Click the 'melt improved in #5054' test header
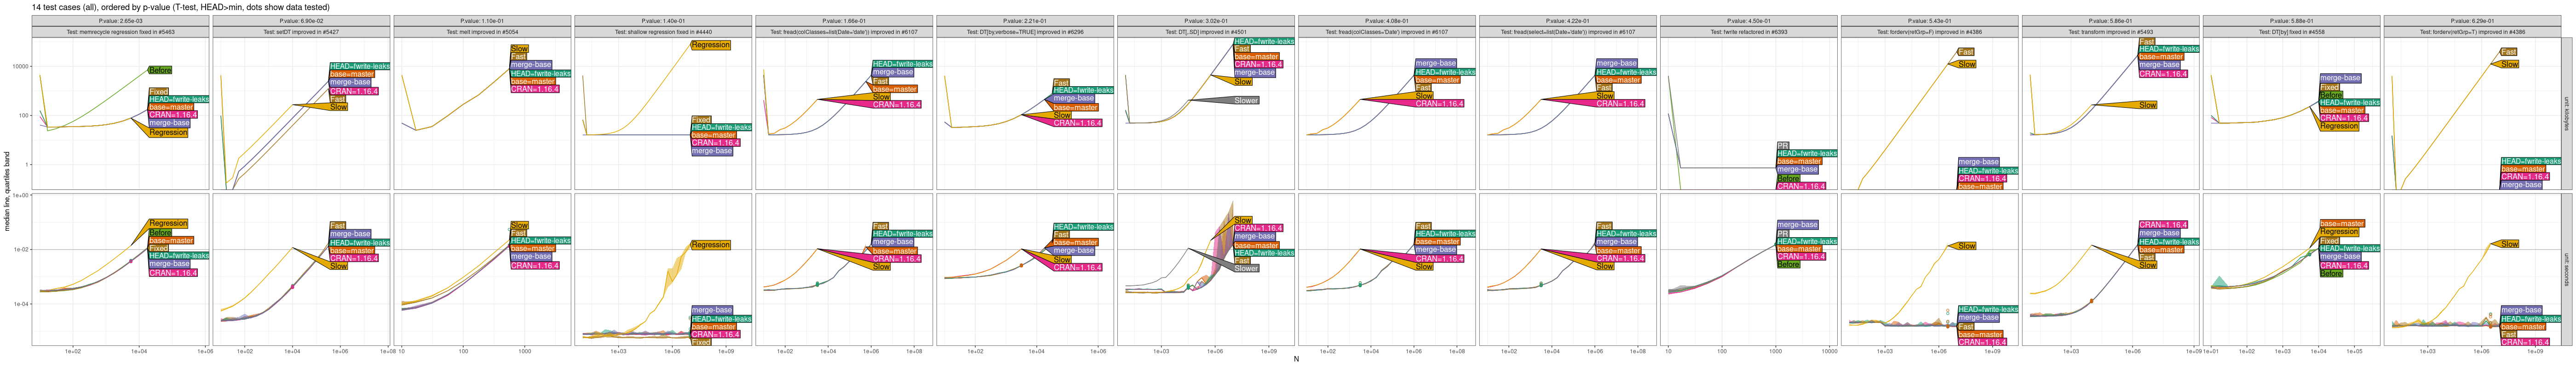The width and height of the screenshot is (2576, 367). click(x=482, y=32)
